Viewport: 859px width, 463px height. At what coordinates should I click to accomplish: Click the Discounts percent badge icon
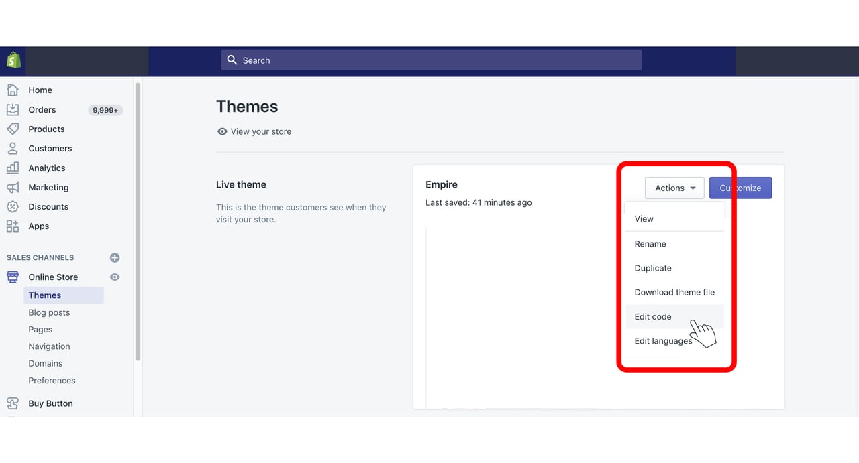[x=13, y=206]
